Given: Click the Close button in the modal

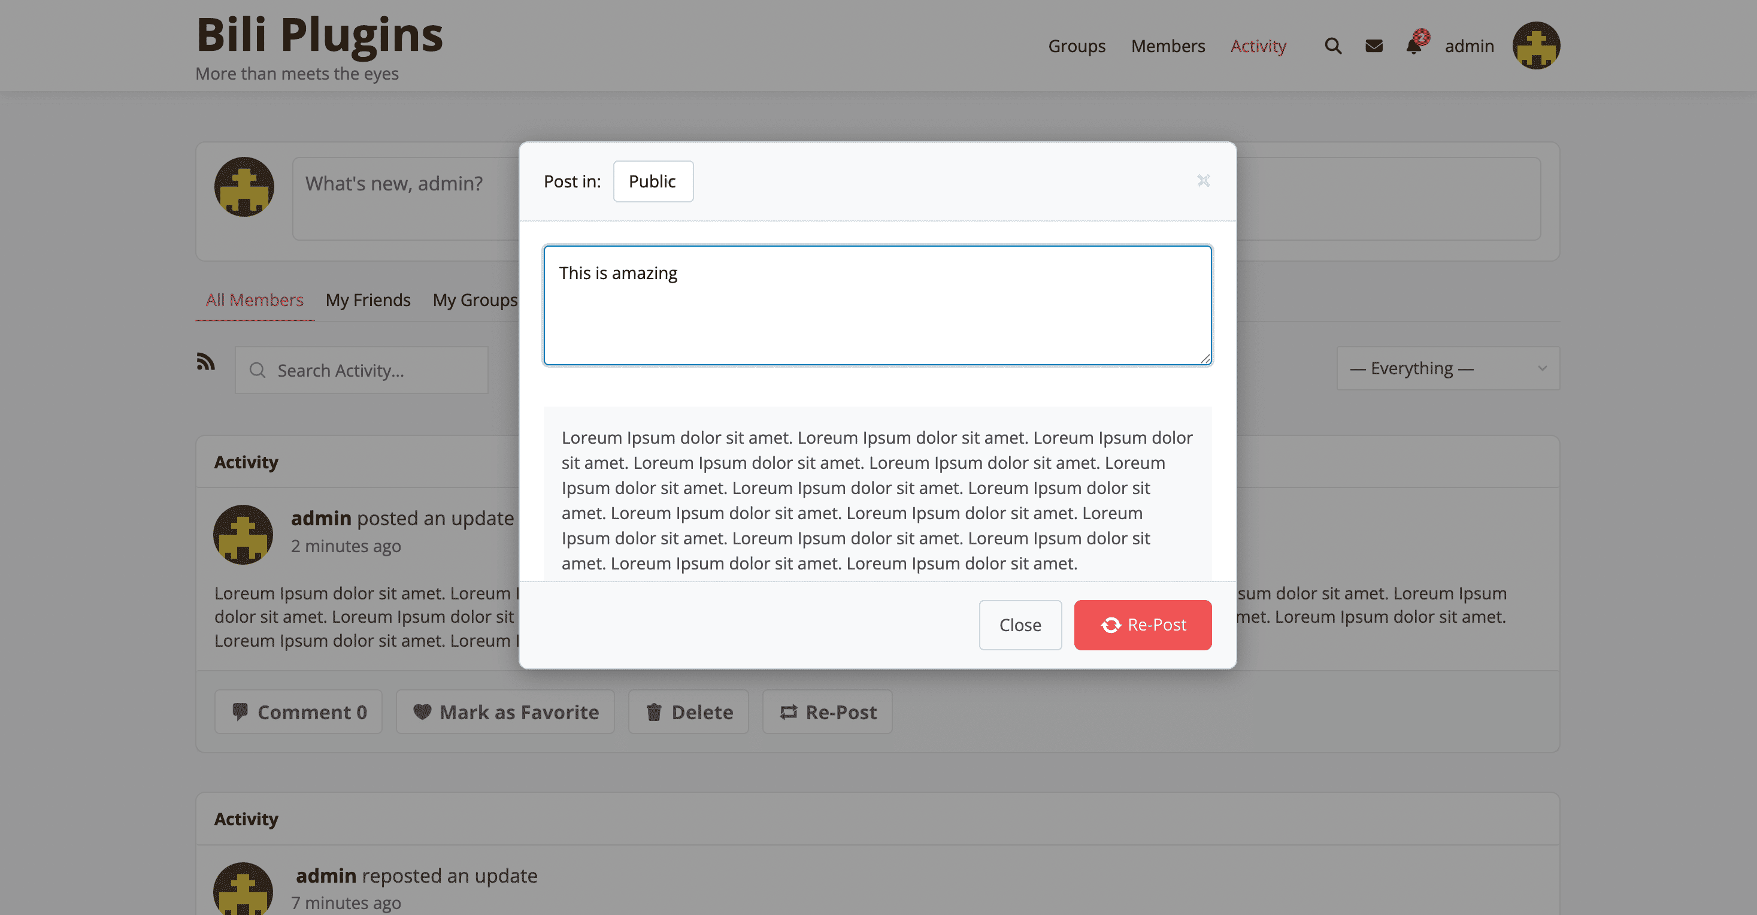Looking at the screenshot, I should coord(1020,625).
